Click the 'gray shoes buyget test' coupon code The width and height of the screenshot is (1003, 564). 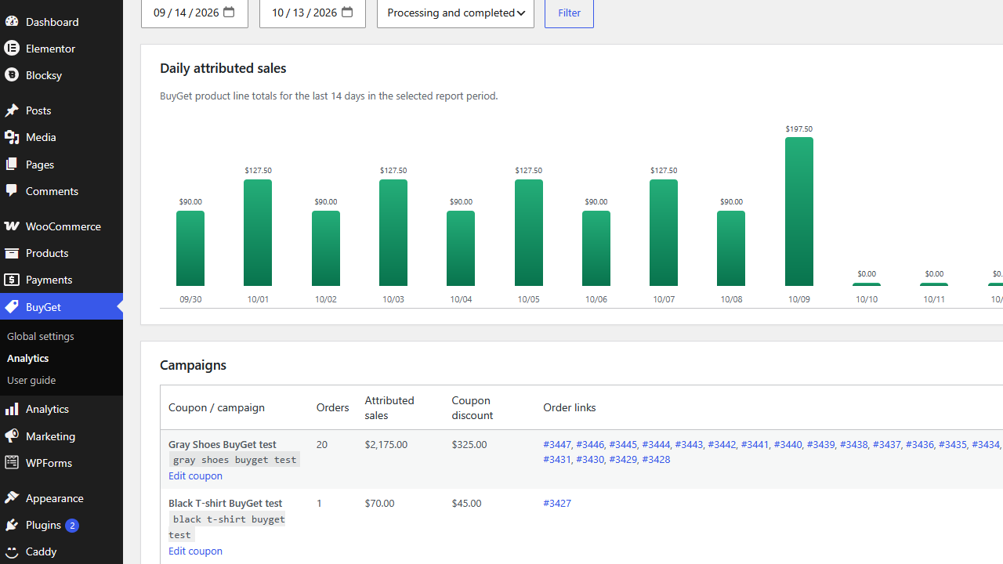(234, 460)
